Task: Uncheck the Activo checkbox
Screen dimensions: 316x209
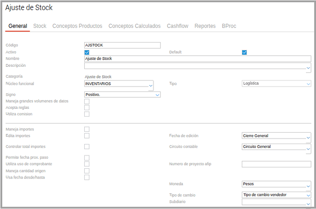Action: [87, 52]
